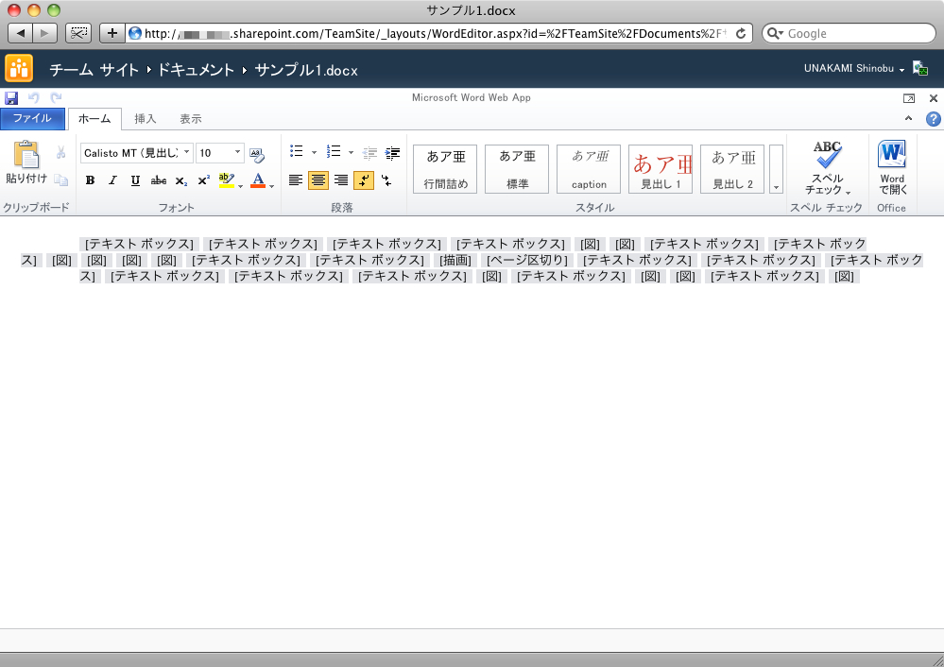
Task: Switch to the 挿入 tab
Action: (146, 119)
